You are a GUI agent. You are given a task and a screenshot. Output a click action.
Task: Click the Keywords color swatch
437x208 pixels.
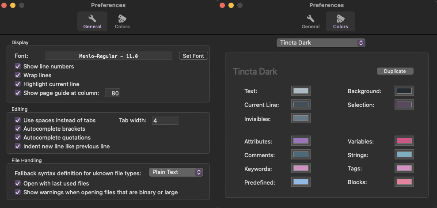pos(301,168)
